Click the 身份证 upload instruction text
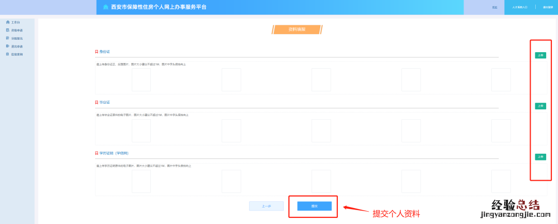Screen dimensions: 558x224 [141, 65]
